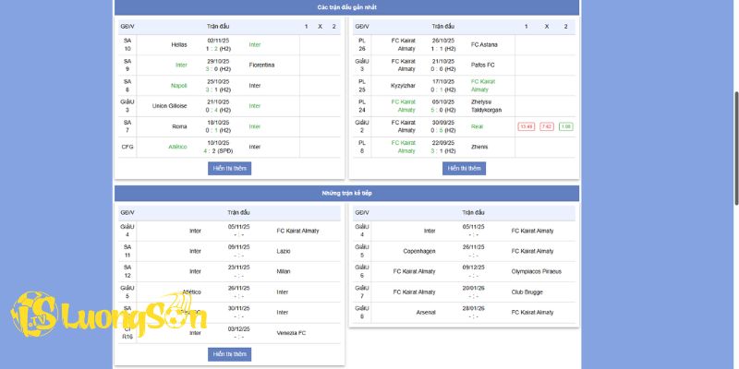This screenshot has height=369, width=739.
Task: Click the 'Những trận kế tiếp' header
Action: coord(346,193)
